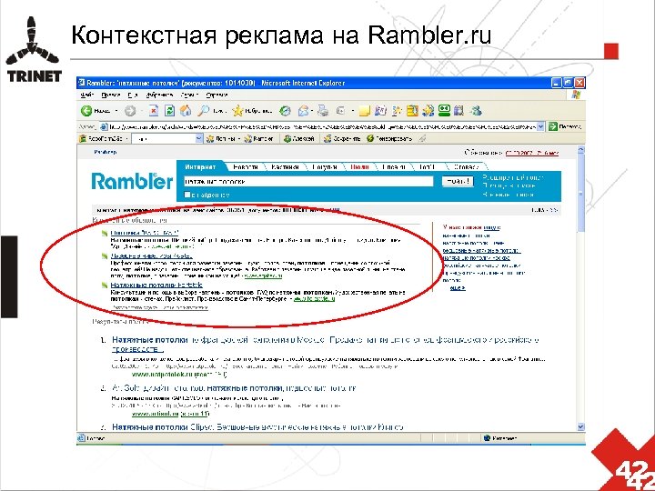The width and height of the screenshot is (655, 491).
Task: Open the Избранное menu
Action: coord(159,95)
